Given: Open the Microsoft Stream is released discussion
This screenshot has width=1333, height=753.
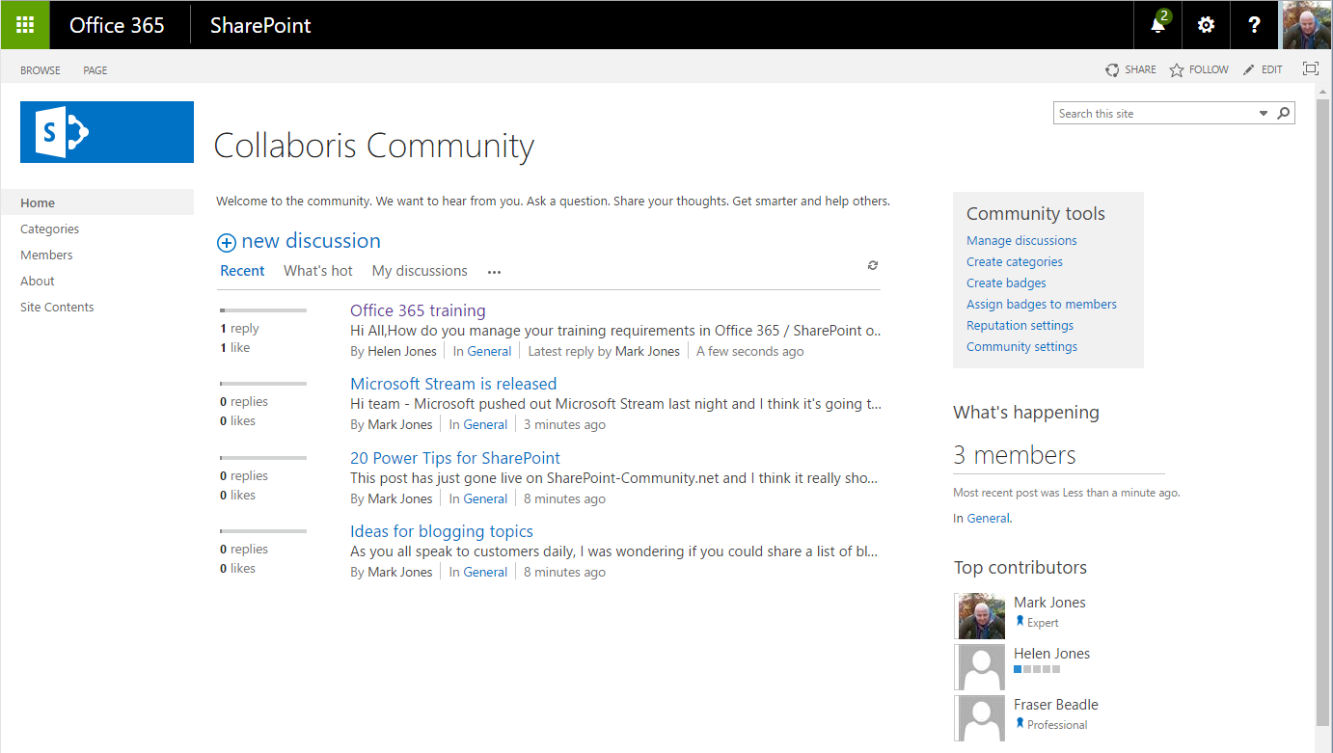Looking at the screenshot, I should tap(453, 384).
